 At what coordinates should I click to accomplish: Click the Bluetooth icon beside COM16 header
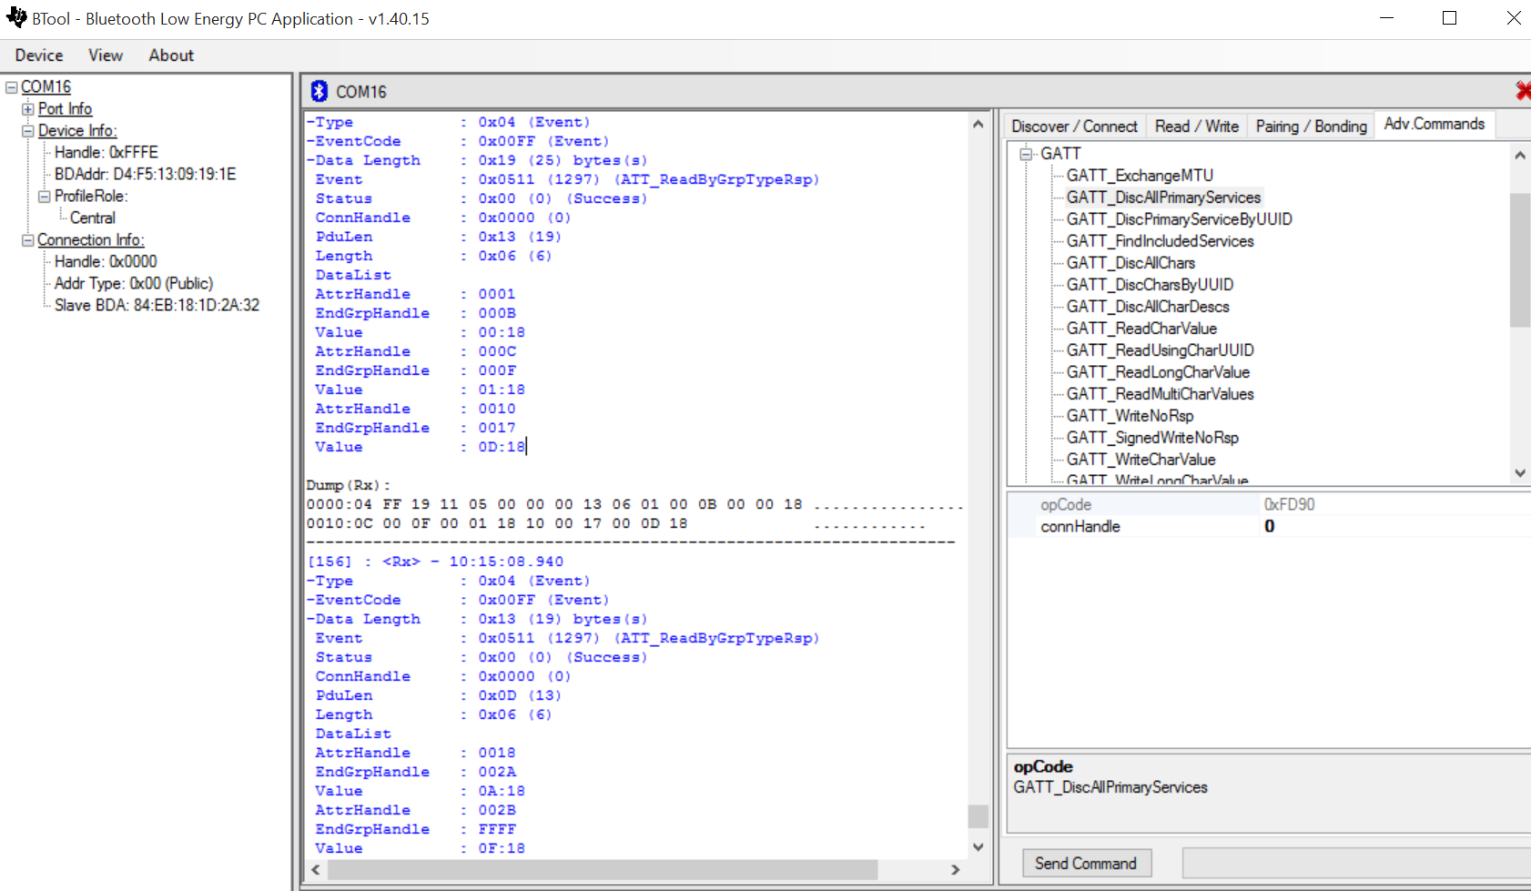pos(319,91)
